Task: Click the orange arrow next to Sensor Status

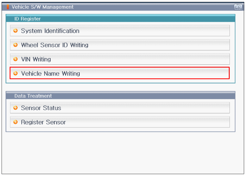Action: pos(15,108)
